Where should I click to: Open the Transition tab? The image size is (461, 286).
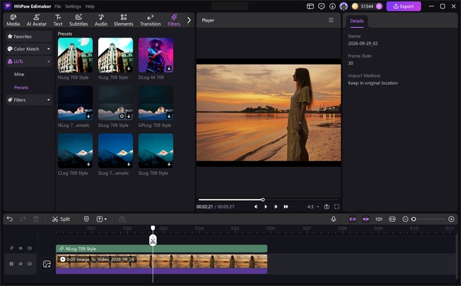(150, 20)
